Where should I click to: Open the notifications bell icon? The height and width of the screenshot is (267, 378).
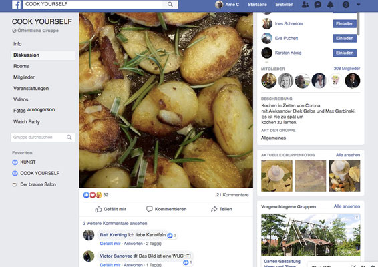pos(331,5)
